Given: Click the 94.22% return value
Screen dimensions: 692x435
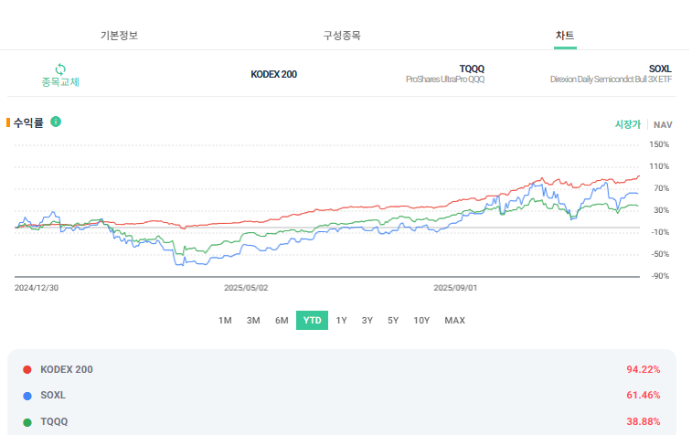Looking at the screenshot, I should pyautogui.click(x=644, y=370).
